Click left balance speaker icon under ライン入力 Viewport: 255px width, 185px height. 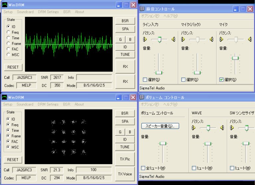click(x=145, y=39)
